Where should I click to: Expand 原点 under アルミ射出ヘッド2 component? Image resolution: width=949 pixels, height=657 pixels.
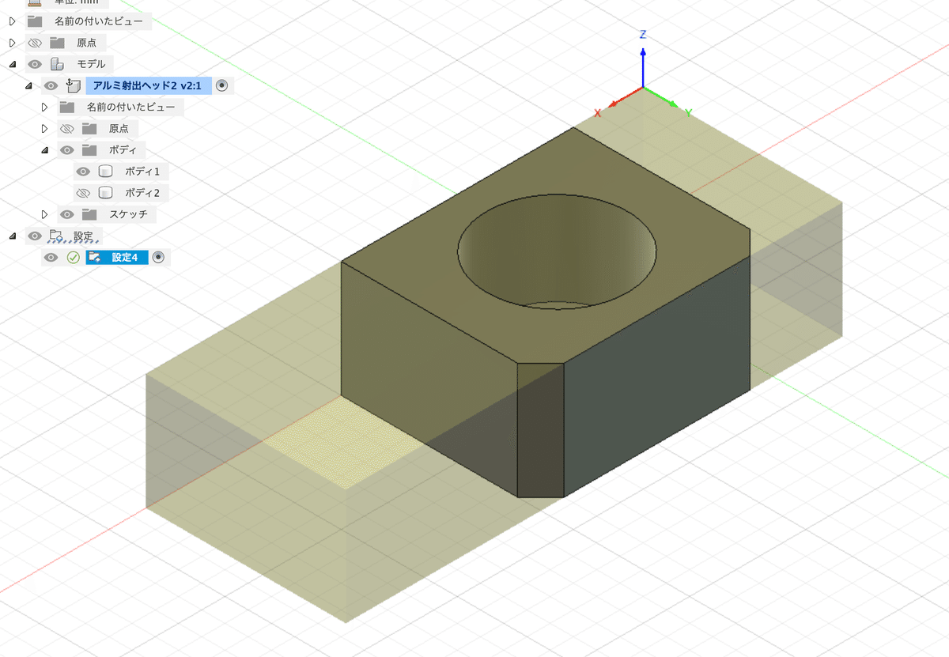pos(44,128)
